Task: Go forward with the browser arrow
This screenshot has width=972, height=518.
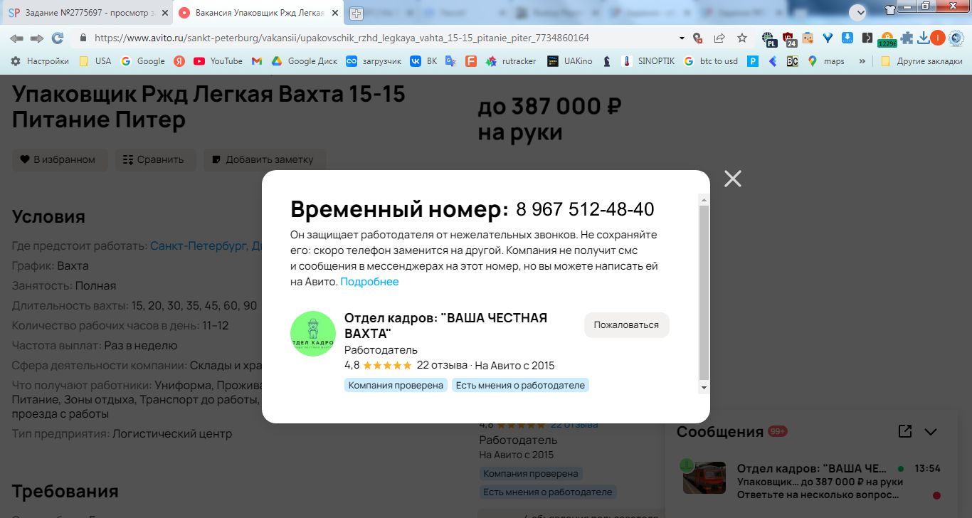Action: coord(37,38)
